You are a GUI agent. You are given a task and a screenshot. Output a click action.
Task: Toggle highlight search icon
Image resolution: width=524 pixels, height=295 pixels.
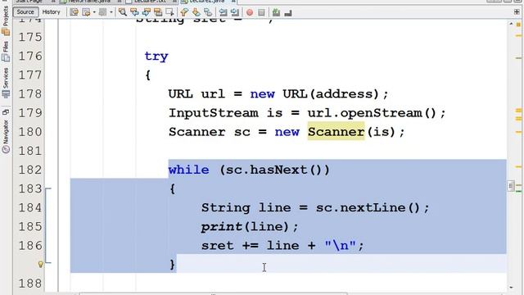[x=158, y=13]
